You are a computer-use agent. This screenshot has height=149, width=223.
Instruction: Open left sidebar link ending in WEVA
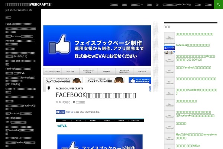(x=15, y=73)
